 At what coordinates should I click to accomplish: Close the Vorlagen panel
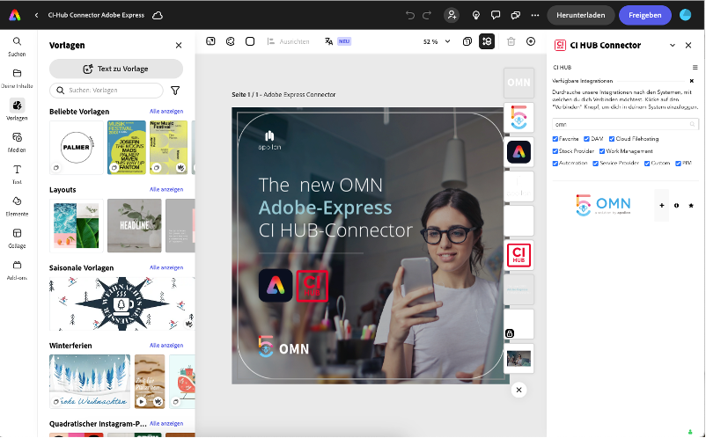pyautogui.click(x=179, y=46)
